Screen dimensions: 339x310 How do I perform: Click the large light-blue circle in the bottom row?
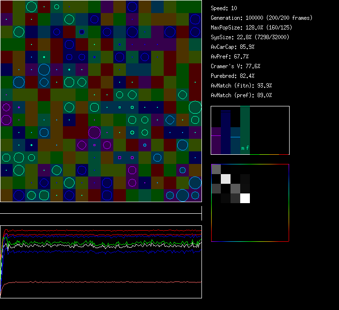[183, 195]
